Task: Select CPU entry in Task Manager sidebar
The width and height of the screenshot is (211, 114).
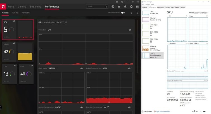Action: 153,13
